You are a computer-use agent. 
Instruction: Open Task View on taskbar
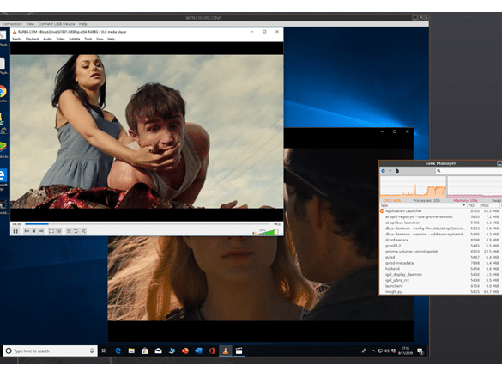click(x=104, y=351)
